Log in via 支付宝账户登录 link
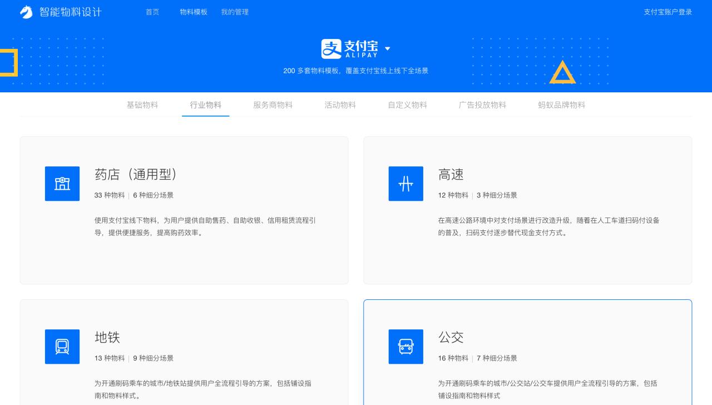This screenshot has width=712, height=405. point(668,12)
